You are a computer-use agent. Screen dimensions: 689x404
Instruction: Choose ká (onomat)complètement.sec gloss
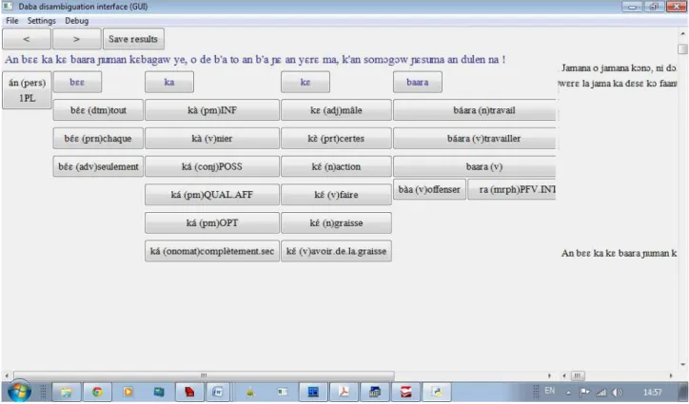click(212, 251)
